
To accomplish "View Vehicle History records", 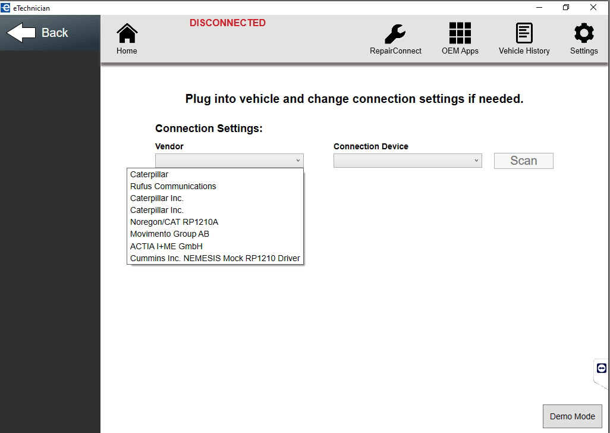I will (523, 37).
